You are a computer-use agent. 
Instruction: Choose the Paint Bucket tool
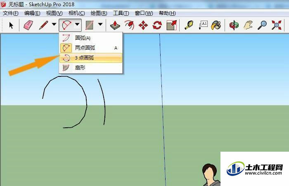tap(216, 25)
